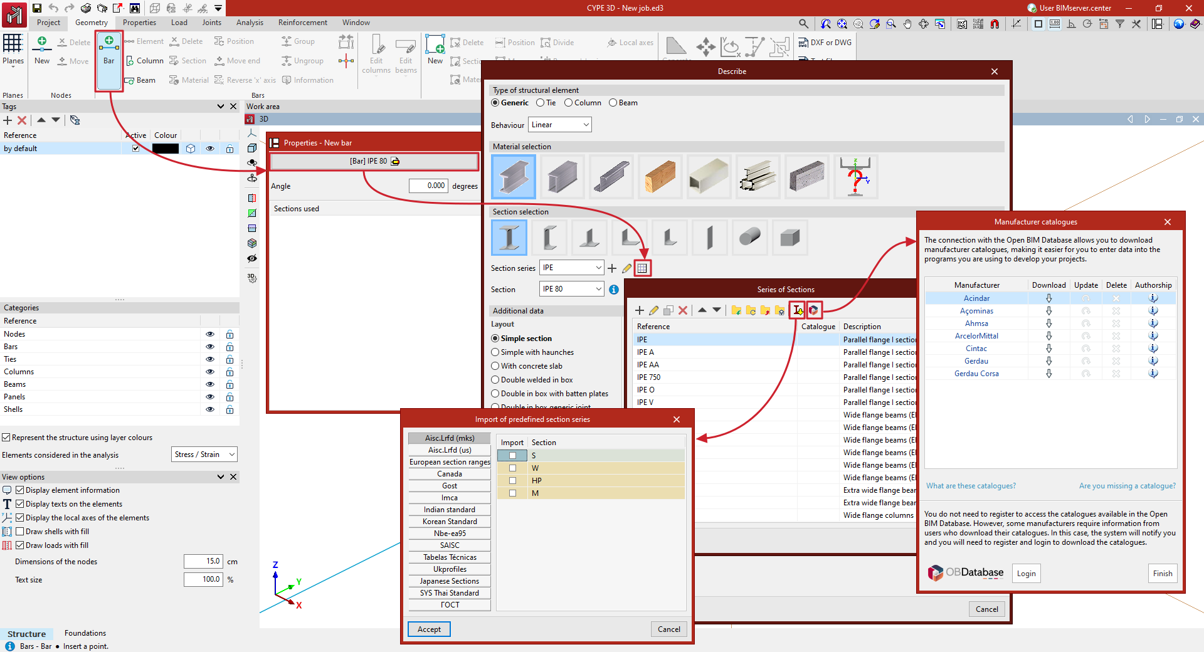The width and height of the screenshot is (1204, 652).
Task: Toggle the Active checkbox for by default
Action: pyautogui.click(x=135, y=149)
